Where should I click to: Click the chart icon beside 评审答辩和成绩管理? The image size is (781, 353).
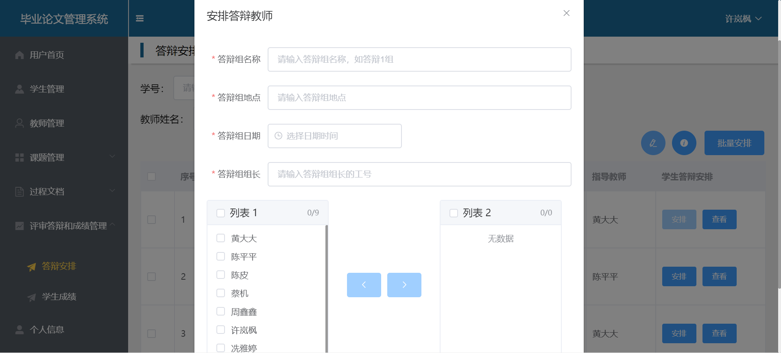point(19,226)
